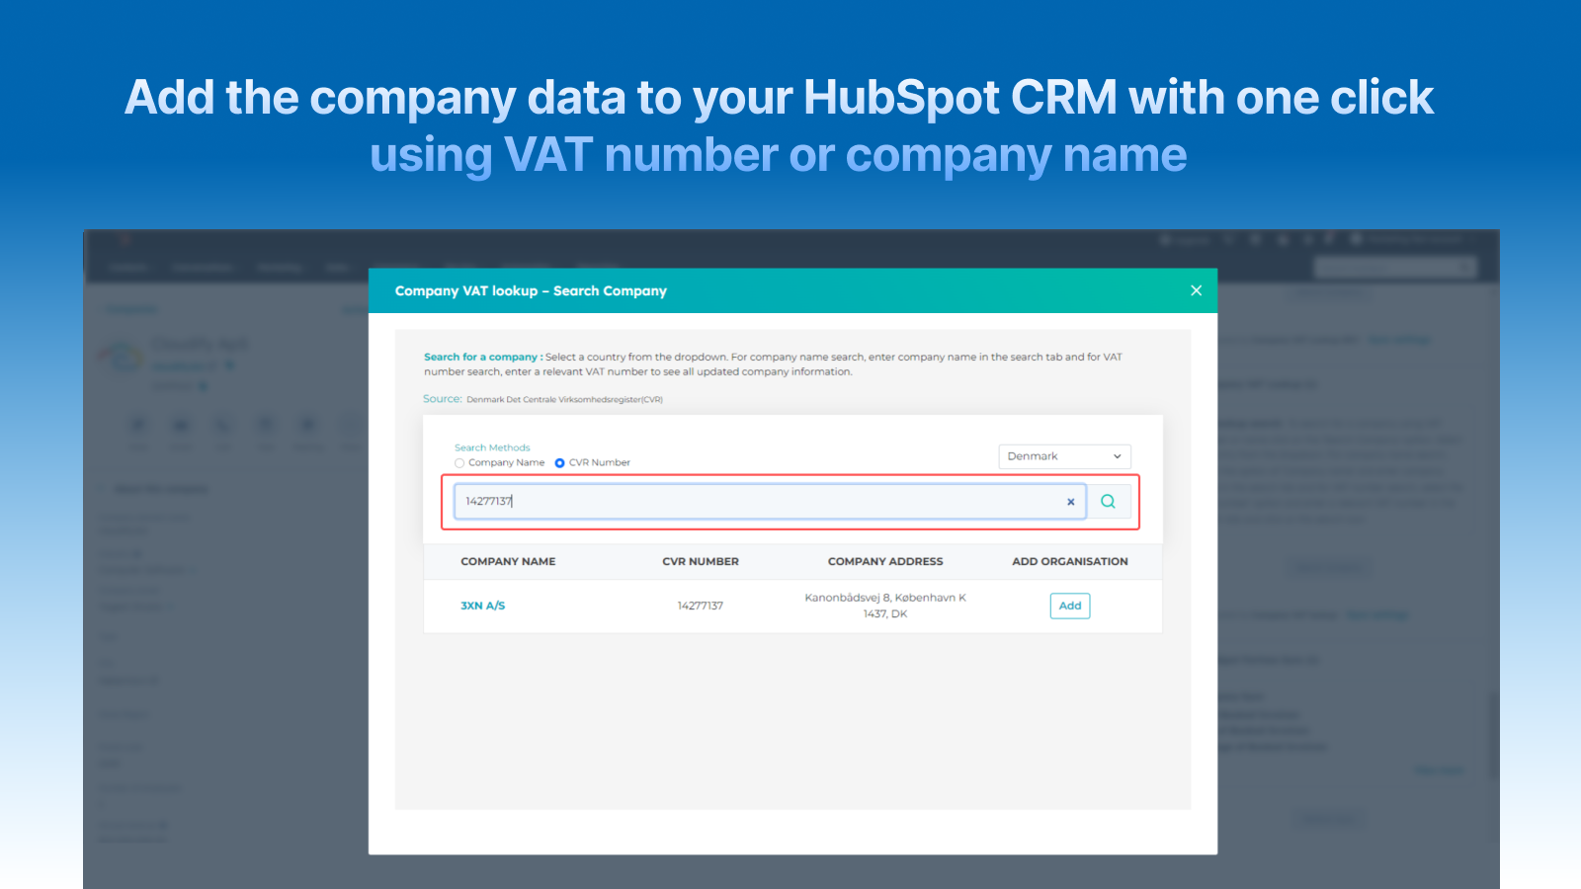Open the Denmark country dropdown

point(1064,456)
